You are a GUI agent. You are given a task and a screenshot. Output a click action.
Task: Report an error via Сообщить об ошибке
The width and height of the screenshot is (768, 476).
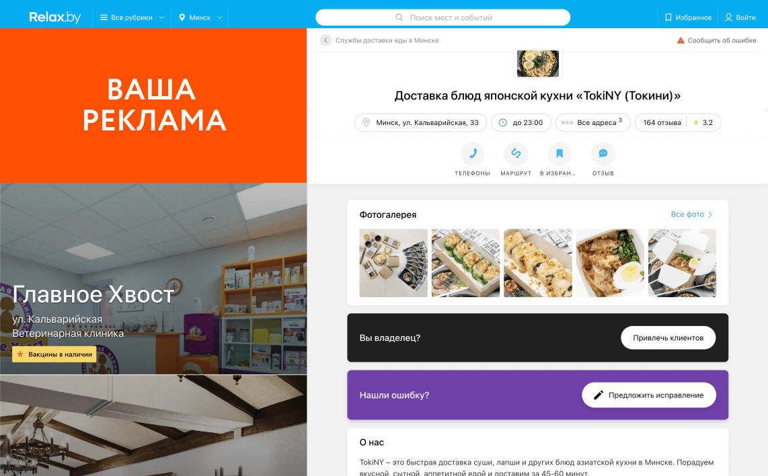pyautogui.click(x=716, y=40)
